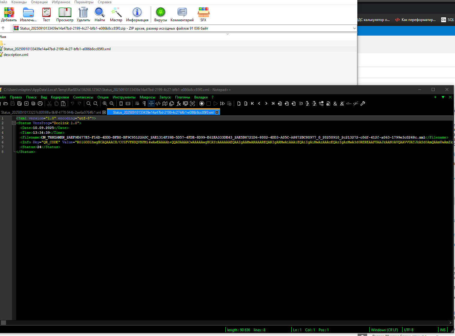455x336 pixels.
Task: Click WinRAR Find (Найти) toolbar icon
Action: [x=100, y=14]
